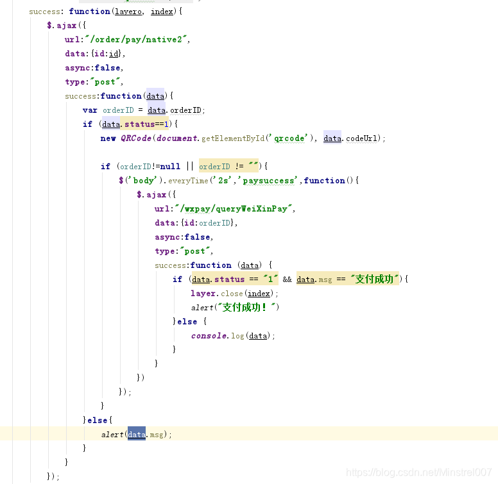498x484 pixels.
Task: Click the 'data:{id:id}' line
Action: coord(94,54)
